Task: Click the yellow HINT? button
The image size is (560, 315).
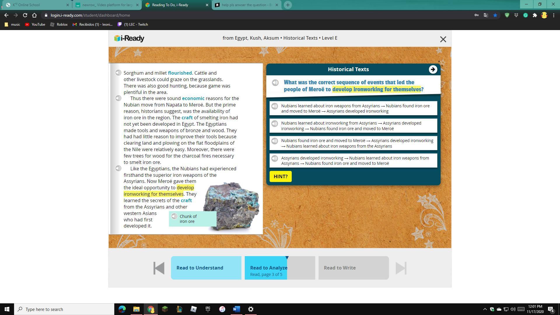Action: [280, 176]
